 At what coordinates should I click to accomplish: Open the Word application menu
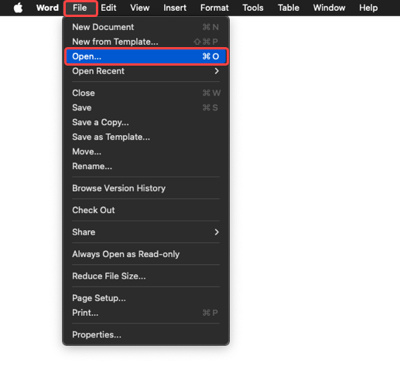(47, 8)
